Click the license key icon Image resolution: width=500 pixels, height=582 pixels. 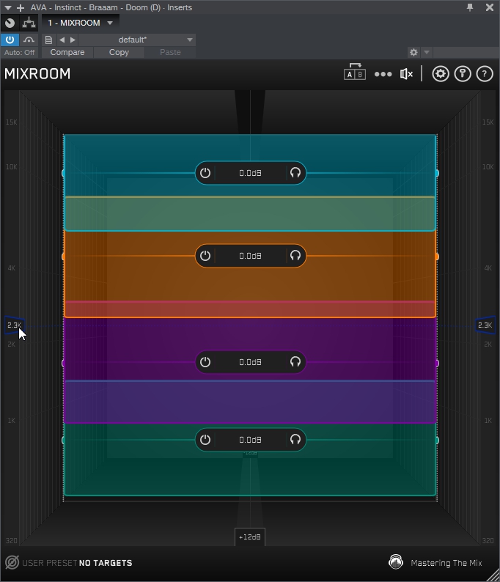point(463,74)
